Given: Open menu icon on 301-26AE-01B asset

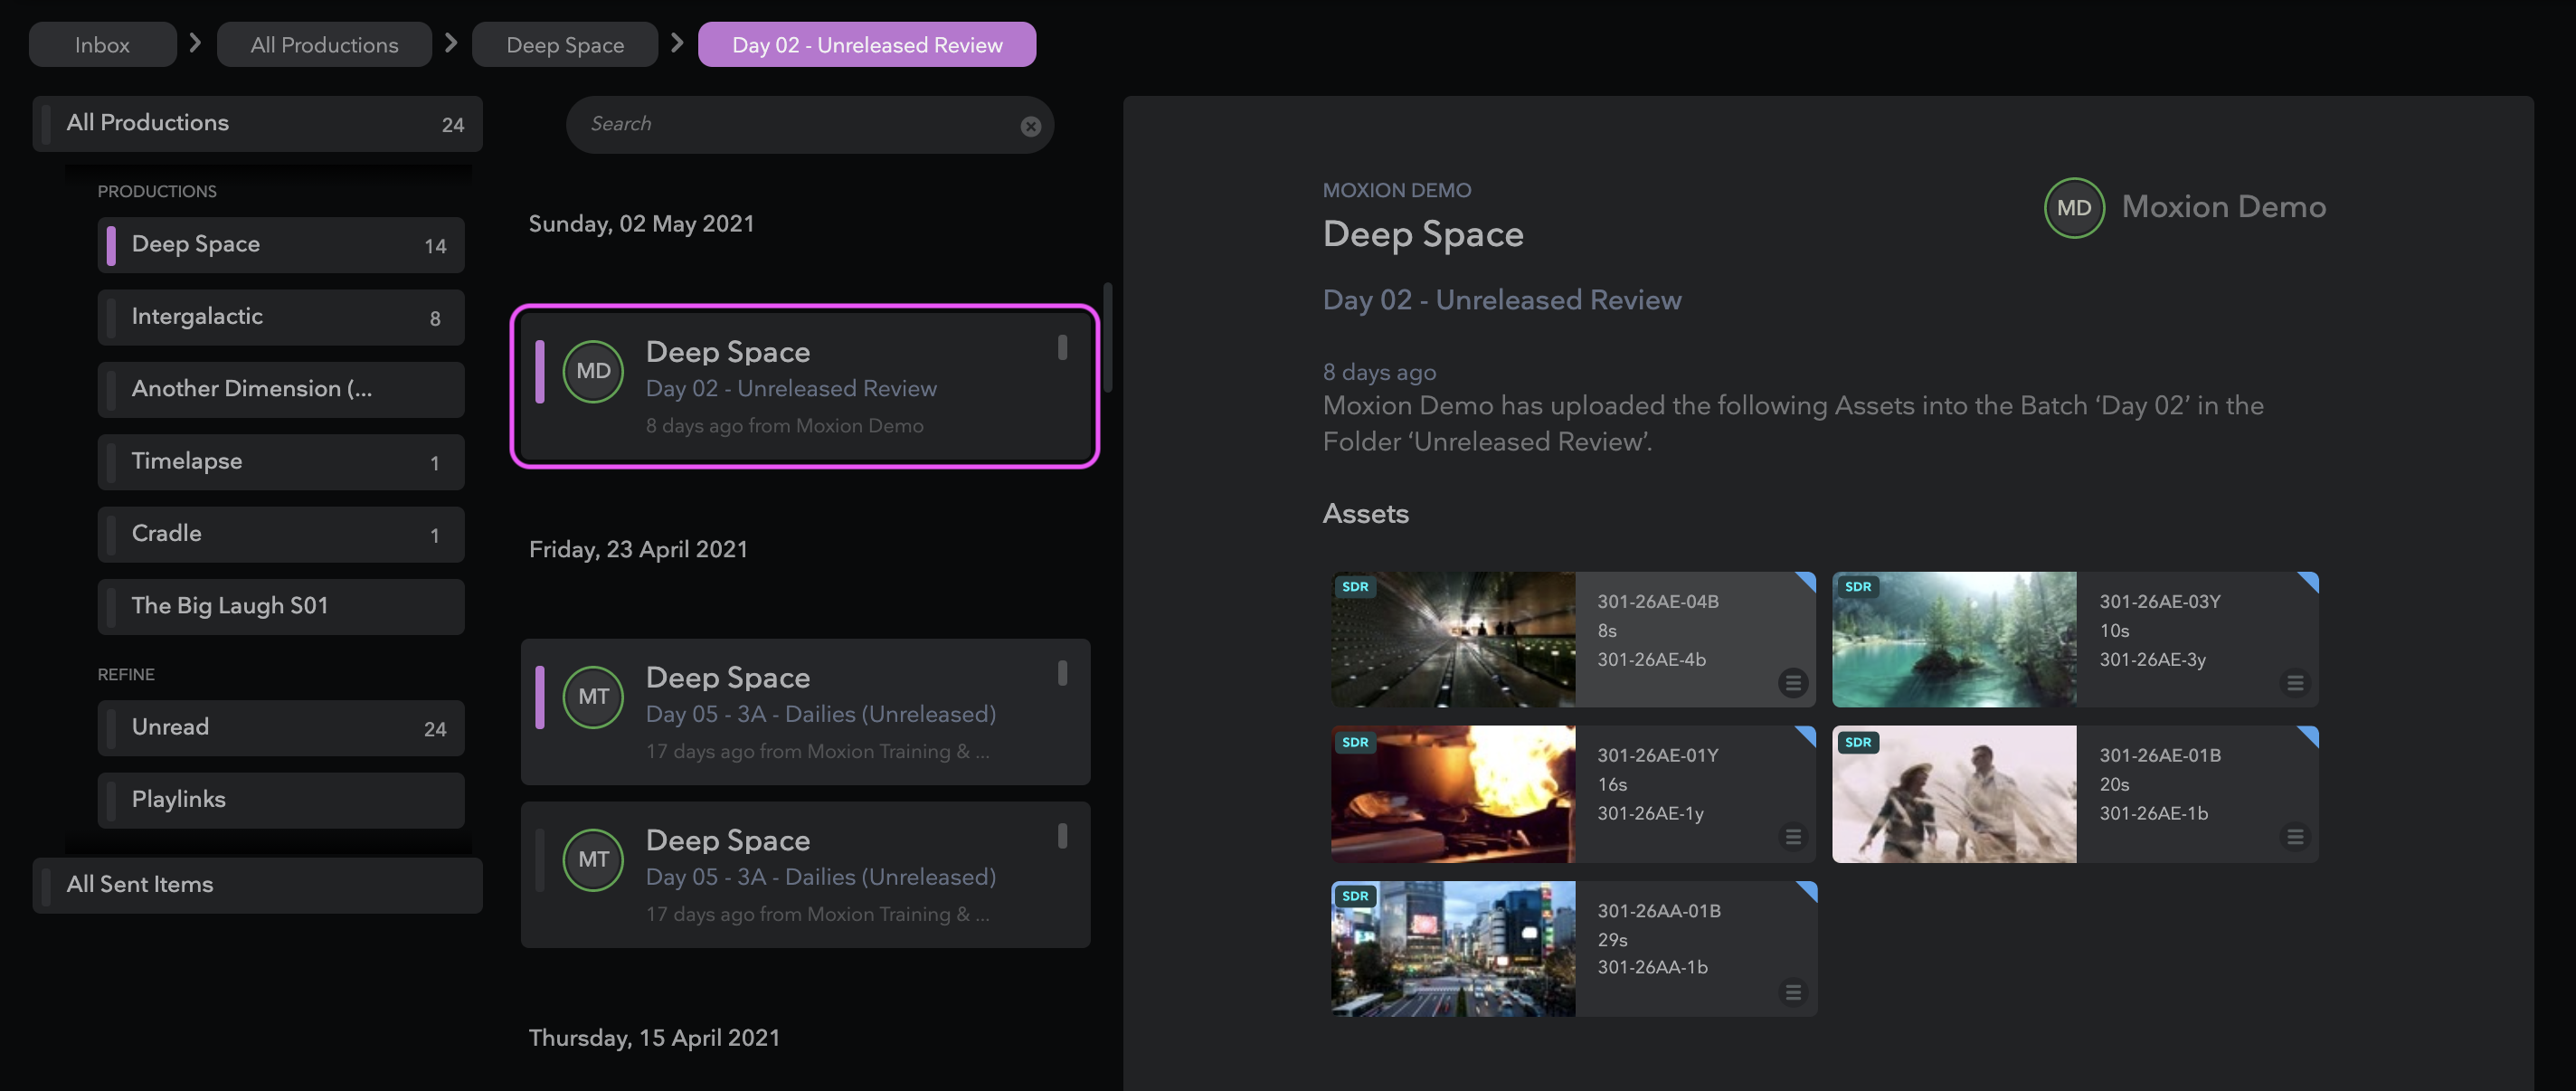Looking at the screenshot, I should click(x=2294, y=836).
